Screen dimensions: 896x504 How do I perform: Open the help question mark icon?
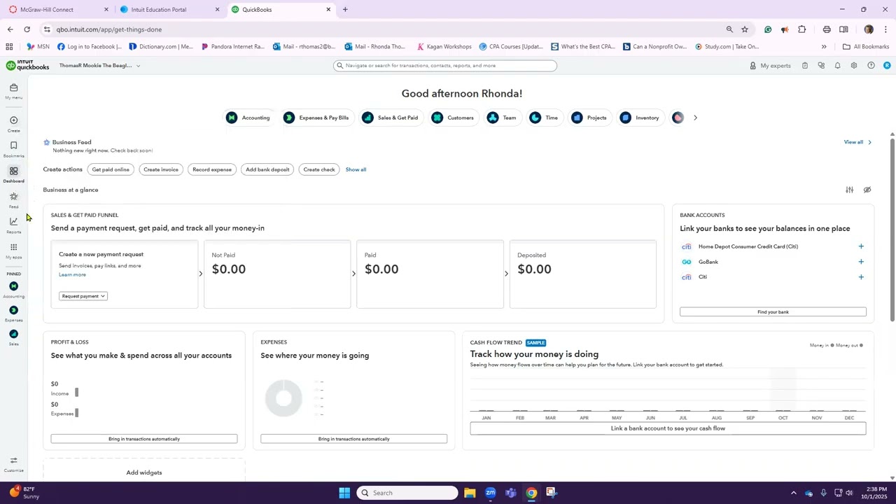point(871,66)
